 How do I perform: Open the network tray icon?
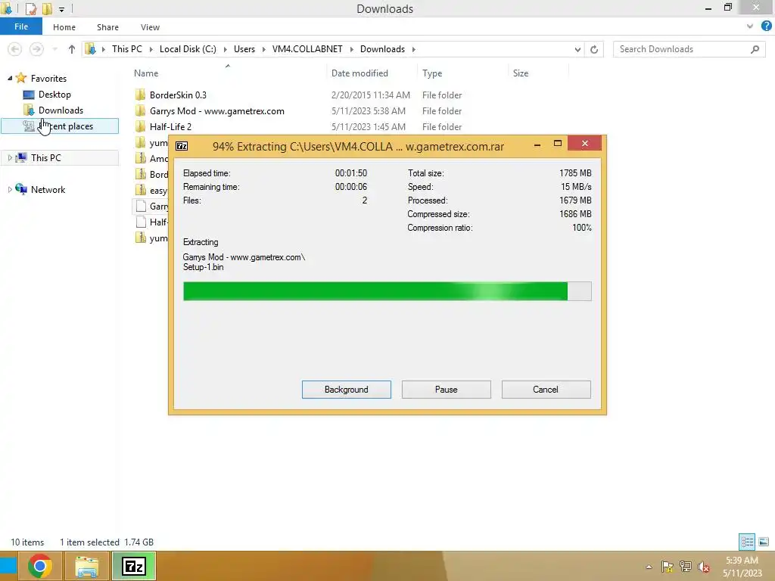click(686, 566)
